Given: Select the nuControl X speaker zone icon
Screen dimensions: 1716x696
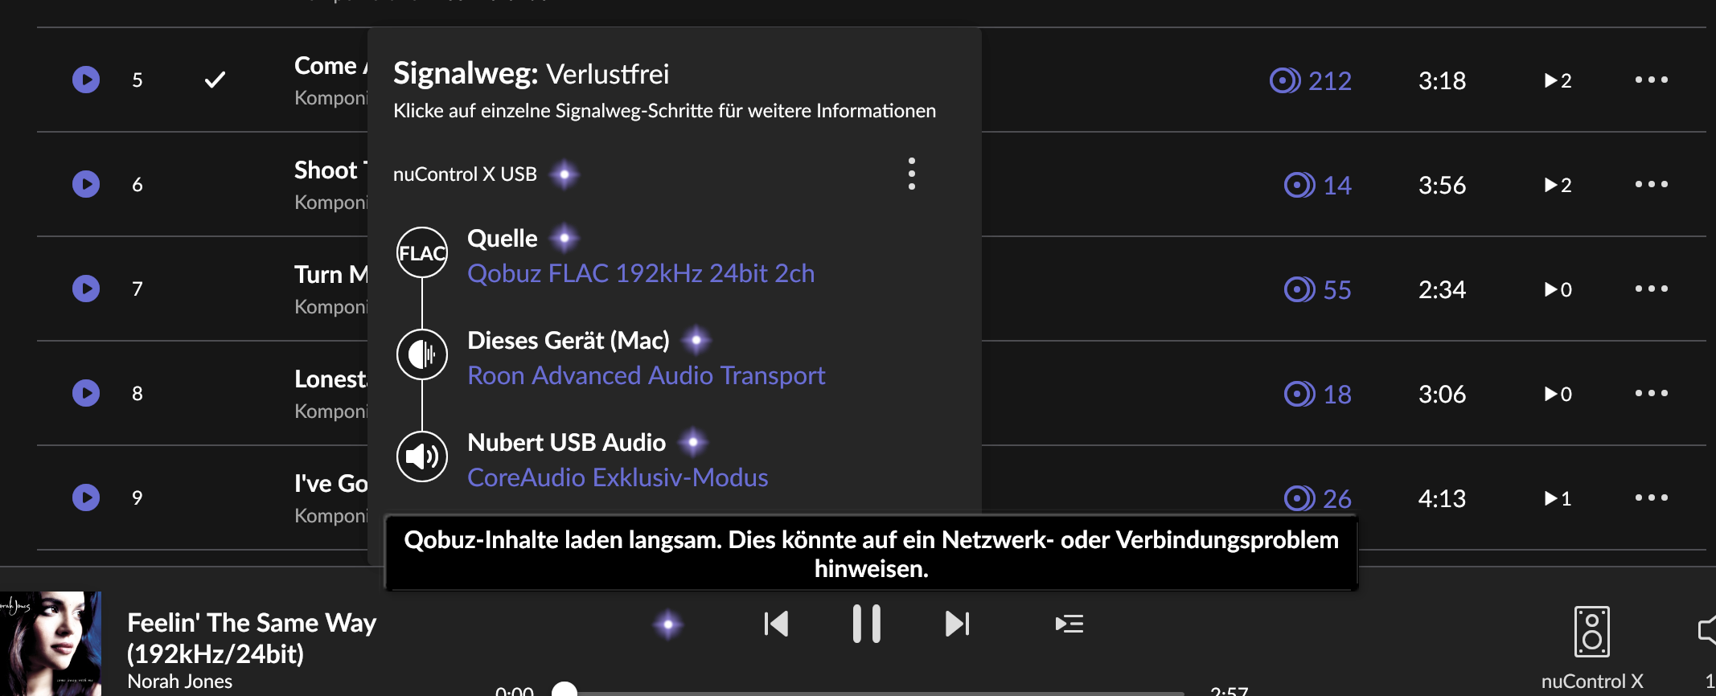Looking at the screenshot, I should pos(1591,632).
